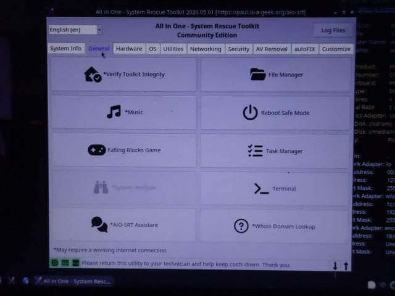Open the Task Manager checklist icon
Screen dimensions: 395x296
[x=255, y=150]
